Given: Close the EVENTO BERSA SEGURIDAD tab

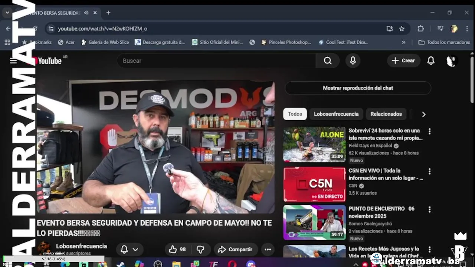Looking at the screenshot, I should point(95,13).
